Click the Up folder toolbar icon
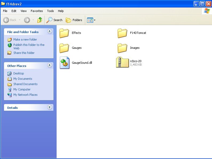Viewport: 212px width, 159px height. 40,20
